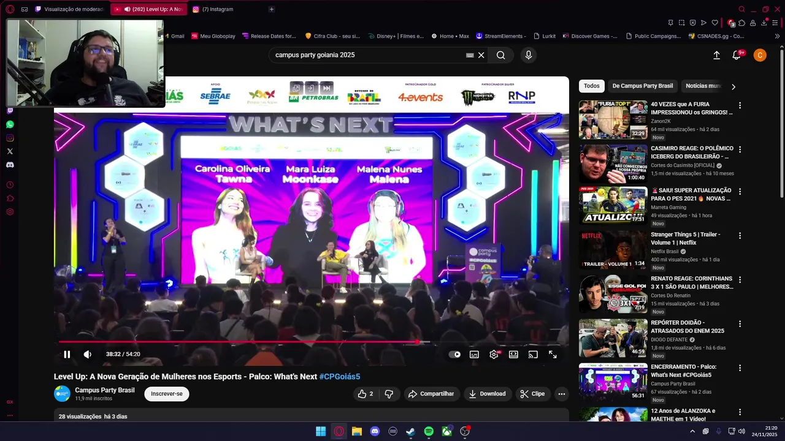Toggle the autoplay switch

454,354
